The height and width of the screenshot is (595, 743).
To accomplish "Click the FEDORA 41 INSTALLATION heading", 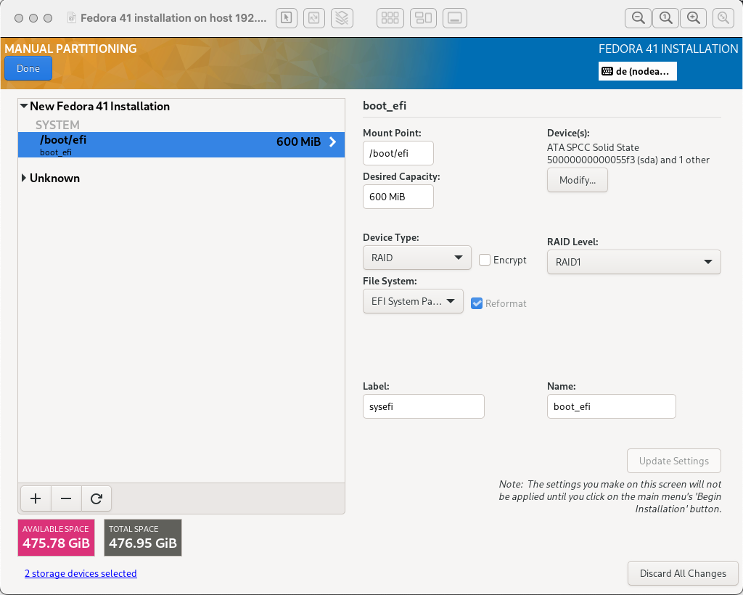I will tap(668, 49).
